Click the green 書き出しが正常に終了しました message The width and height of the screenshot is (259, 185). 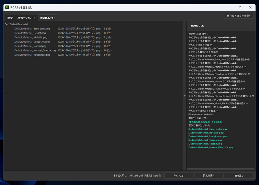(x=205, y=122)
